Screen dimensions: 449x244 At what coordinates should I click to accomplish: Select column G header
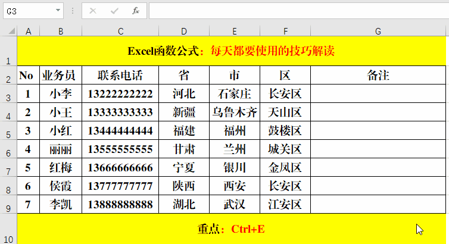(x=378, y=31)
